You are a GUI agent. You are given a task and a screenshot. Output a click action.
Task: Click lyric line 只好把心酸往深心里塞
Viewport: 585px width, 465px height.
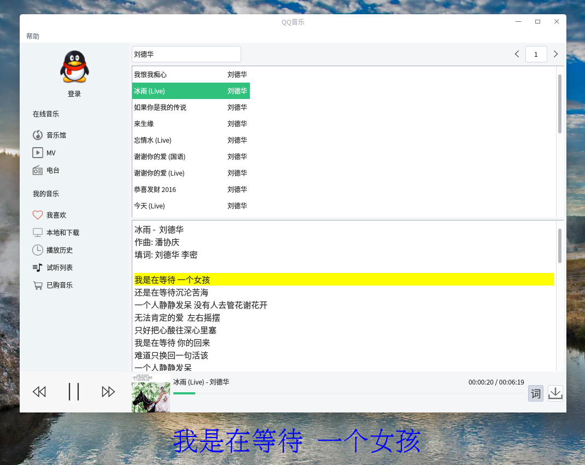tap(175, 330)
